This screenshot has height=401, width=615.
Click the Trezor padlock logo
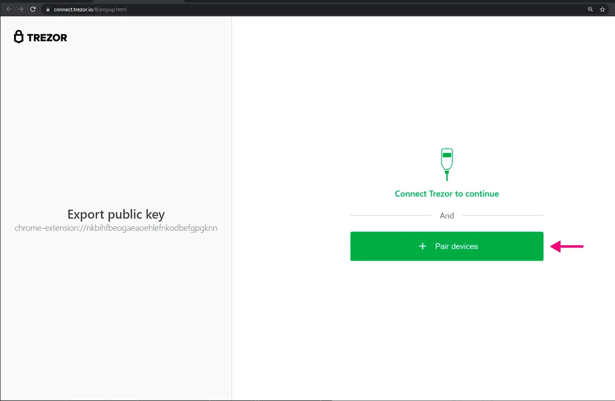[x=18, y=36]
